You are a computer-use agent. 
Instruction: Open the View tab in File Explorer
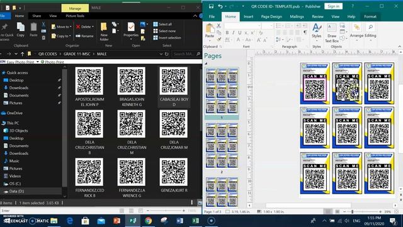point(53,16)
